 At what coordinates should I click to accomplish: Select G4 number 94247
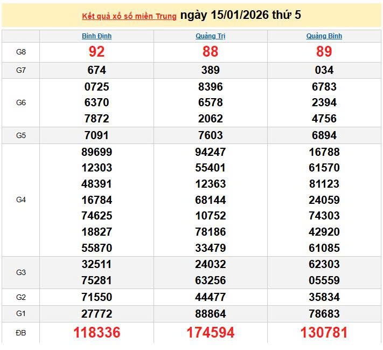[210, 152]
